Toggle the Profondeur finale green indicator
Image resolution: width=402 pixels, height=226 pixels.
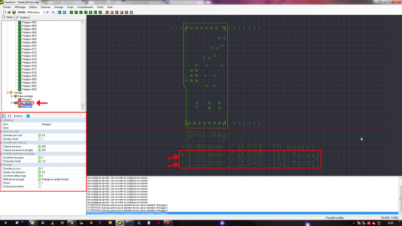pyautogui.click(x=39, y=161)
